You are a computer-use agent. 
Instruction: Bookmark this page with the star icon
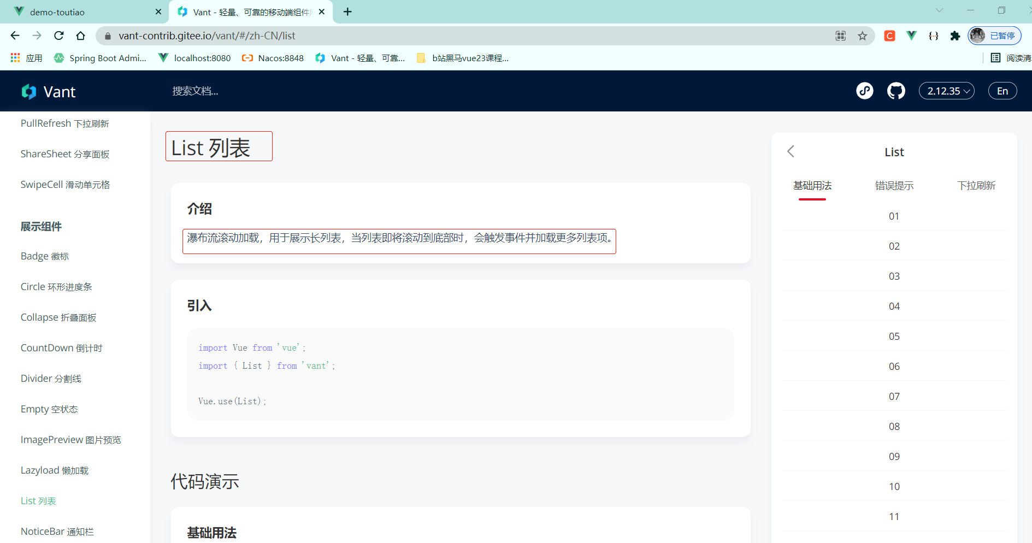click(863, 36)
